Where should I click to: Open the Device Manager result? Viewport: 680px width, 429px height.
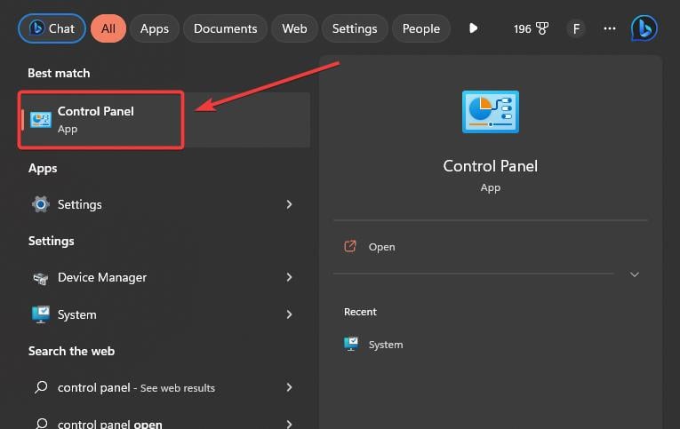point(164,277)
